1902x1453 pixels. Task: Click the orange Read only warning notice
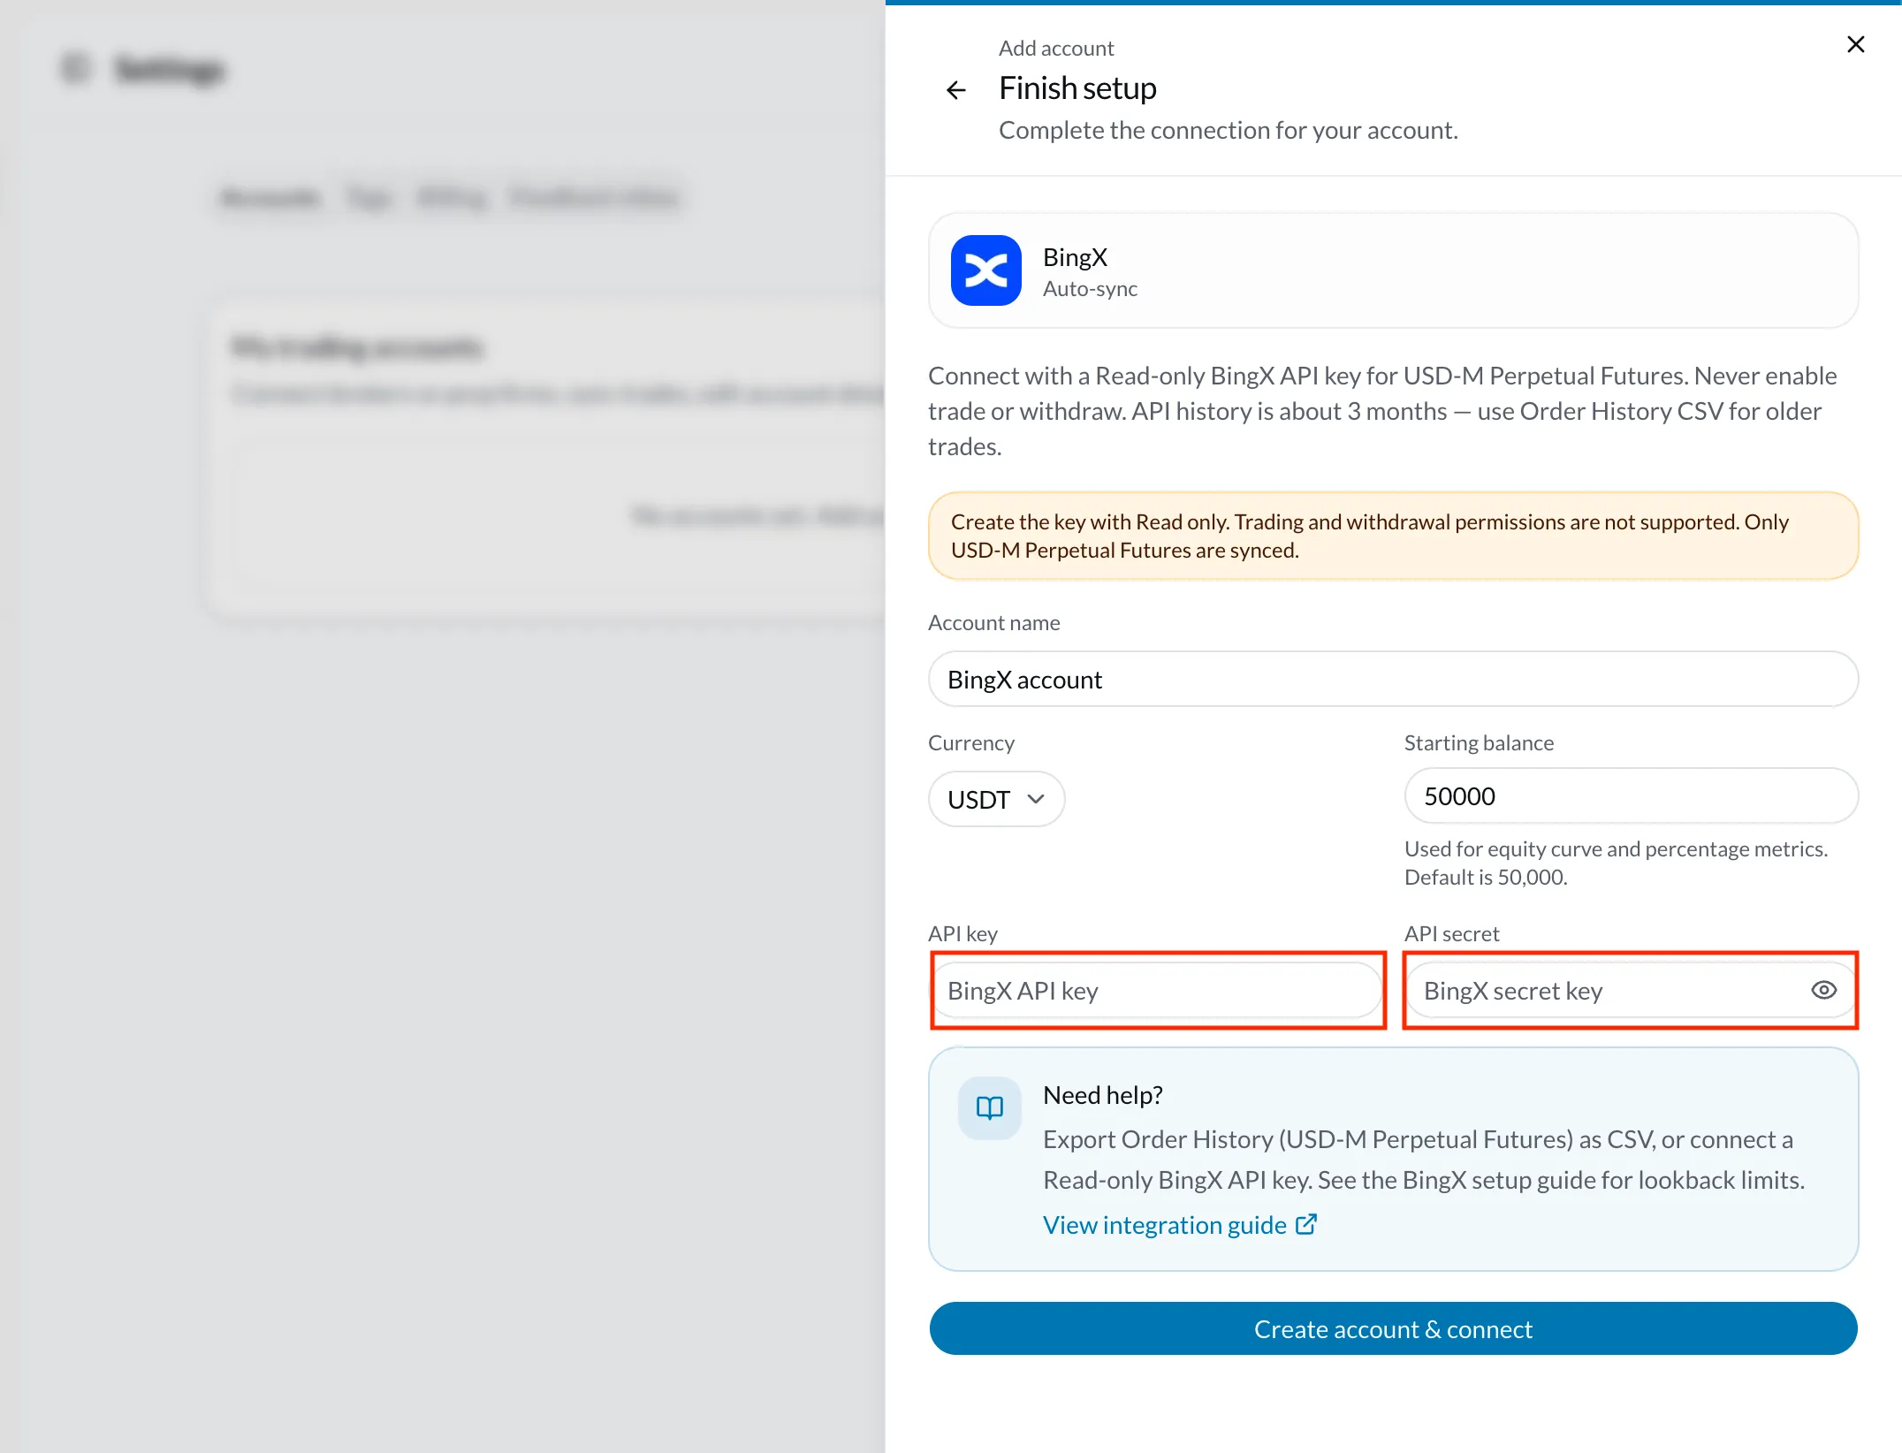pos(1393,536)
